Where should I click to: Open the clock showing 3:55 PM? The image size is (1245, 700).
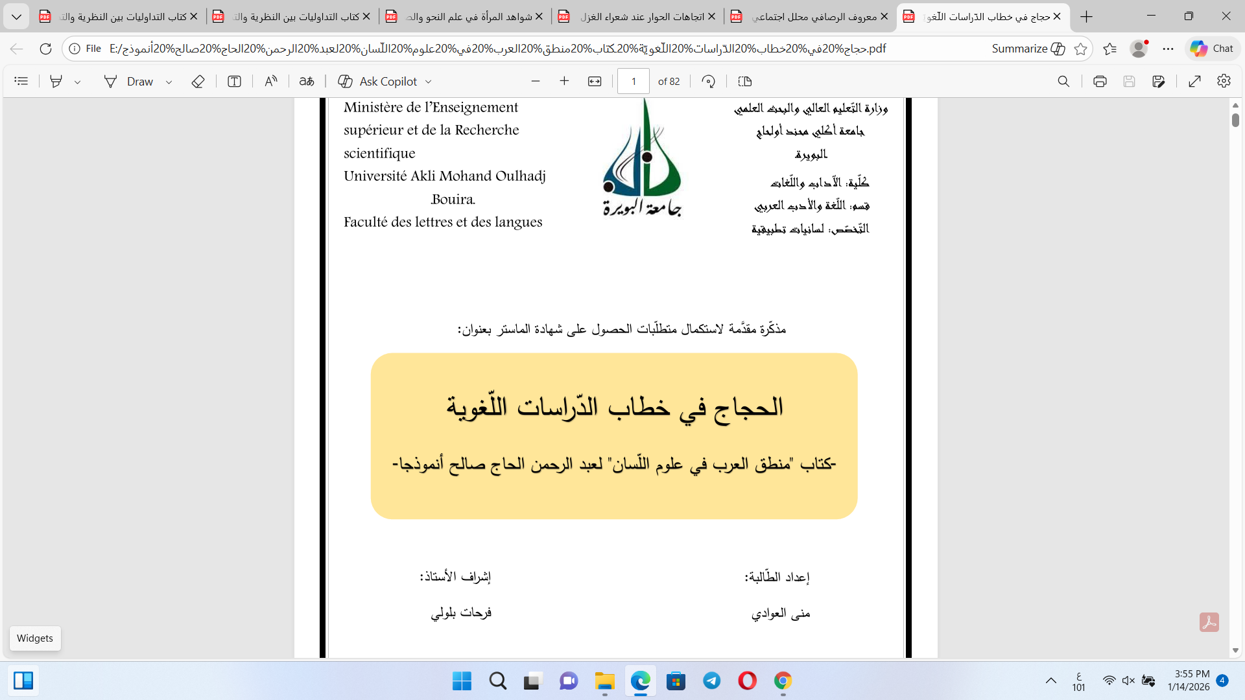tap(1189, 681)
